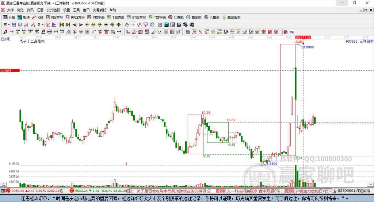Open 赢家服务 with dollar icon
374x202 pixels.
point(231,18)
